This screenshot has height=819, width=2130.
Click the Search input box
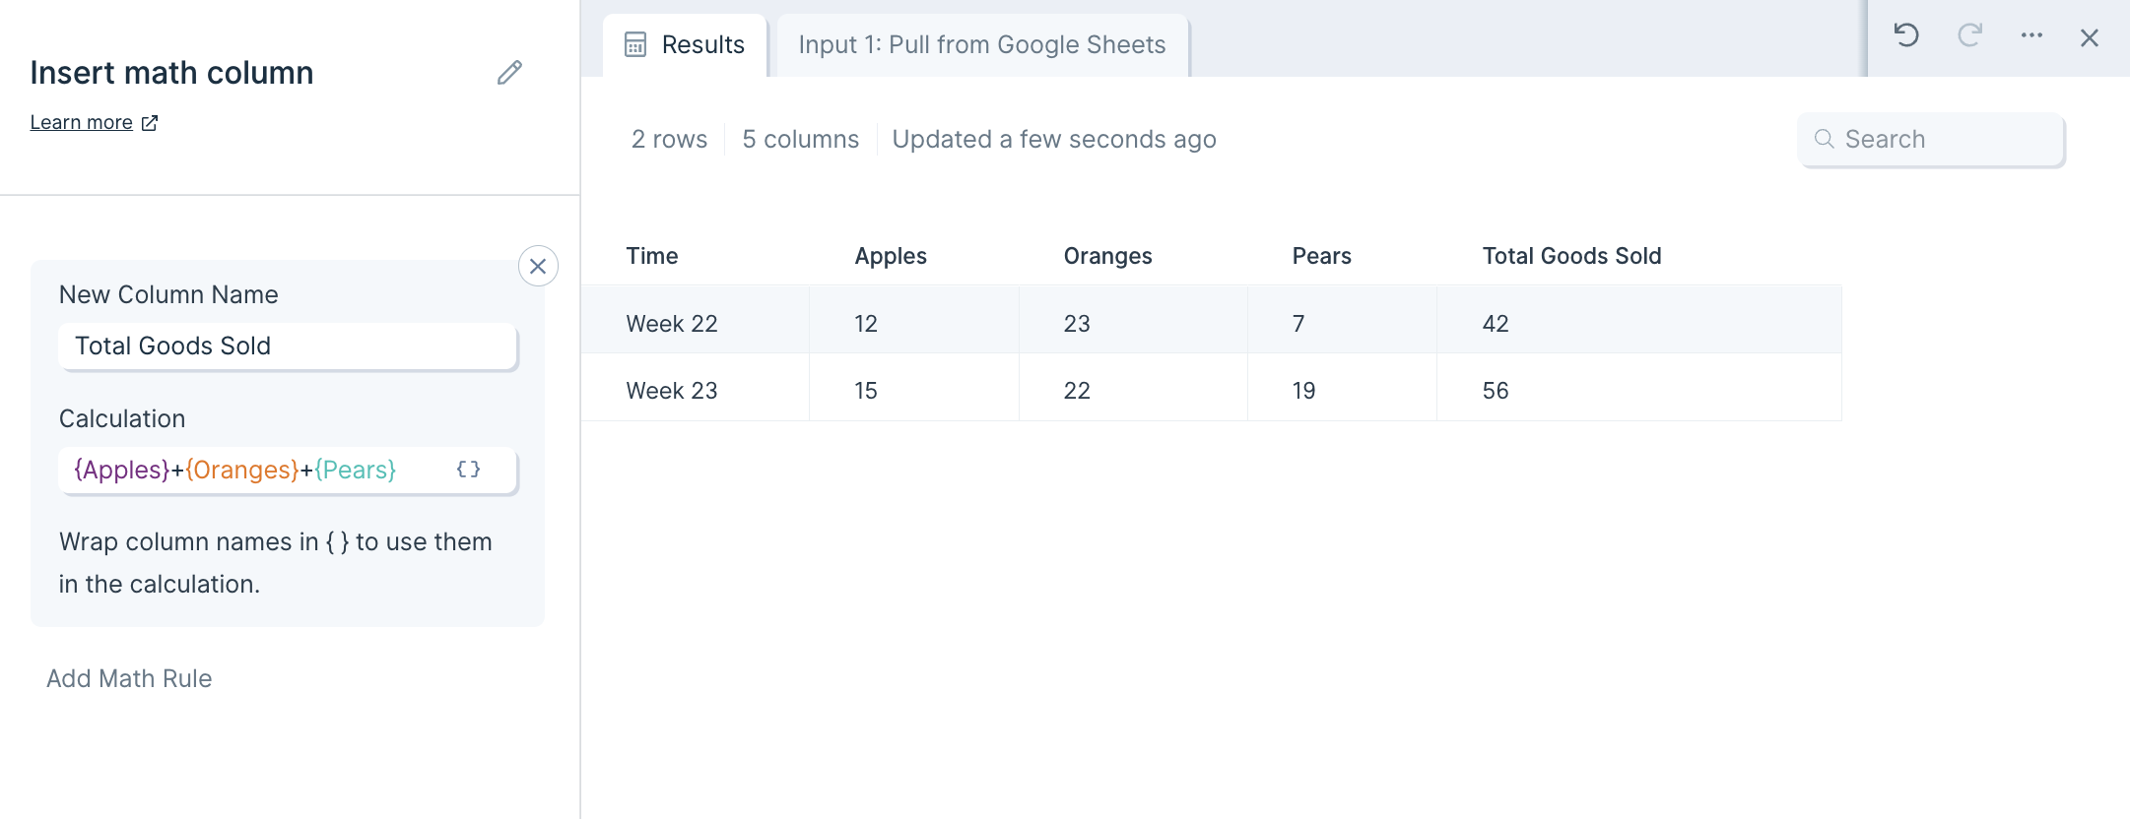tap(1931, 140)
